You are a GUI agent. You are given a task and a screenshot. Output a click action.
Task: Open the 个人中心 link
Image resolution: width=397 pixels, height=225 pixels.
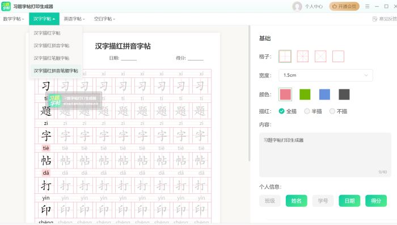pyautogui.click(x=314, y=7)
